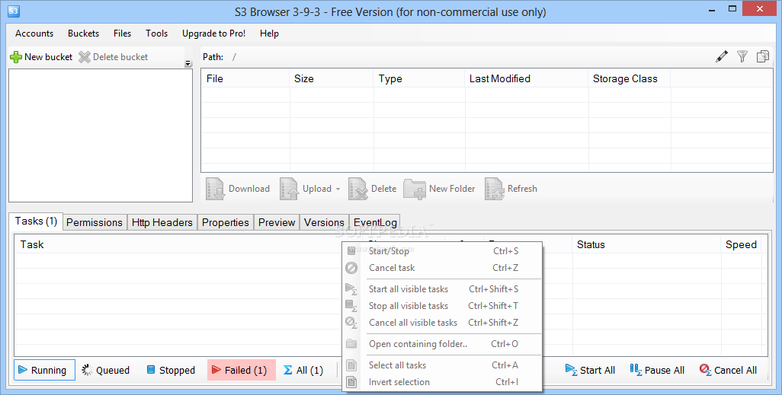
Task: Switch to the Versions tab
Action: (324, 222)
